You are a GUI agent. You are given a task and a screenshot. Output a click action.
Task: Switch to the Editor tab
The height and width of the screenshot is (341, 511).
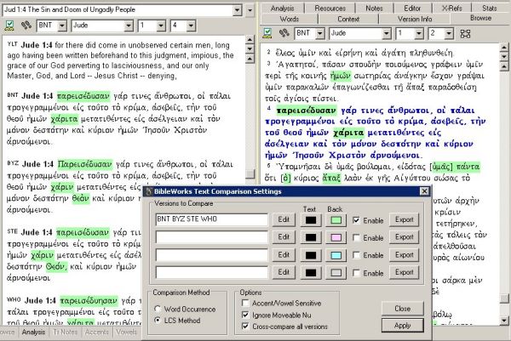[x=412, y=9]
